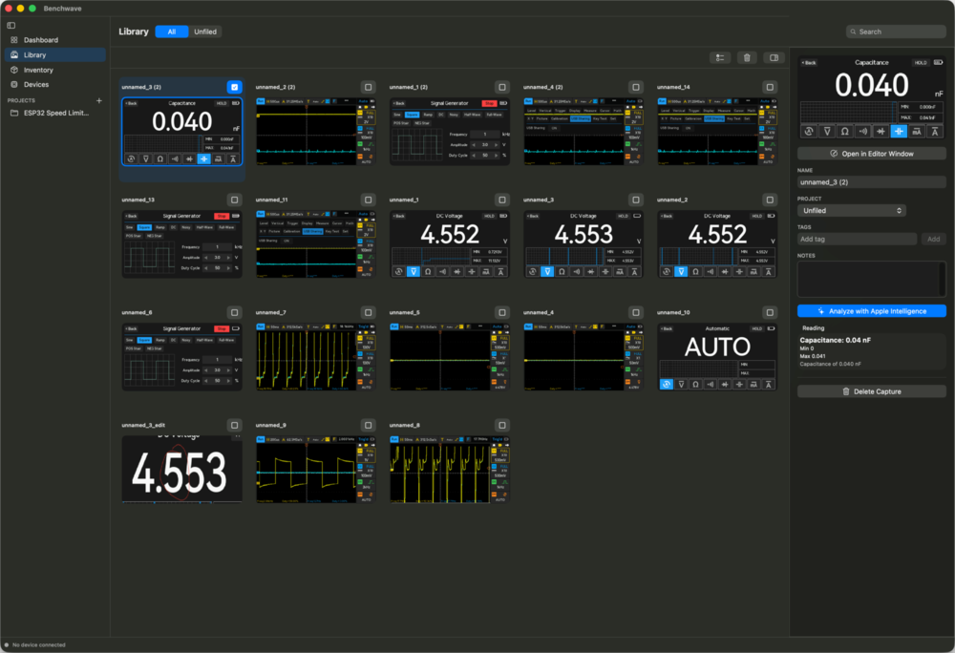Switch to the Unfiled filter tab

pos(205,32)
